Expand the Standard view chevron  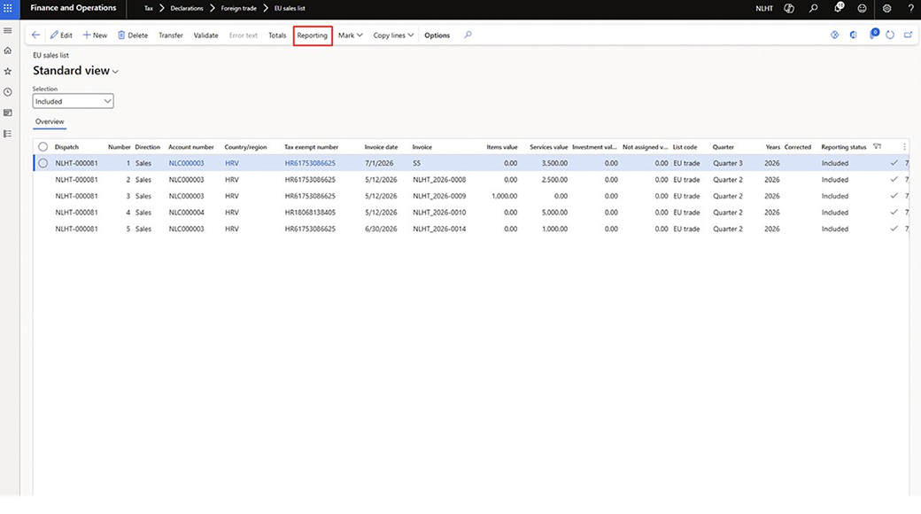(115, 72)
